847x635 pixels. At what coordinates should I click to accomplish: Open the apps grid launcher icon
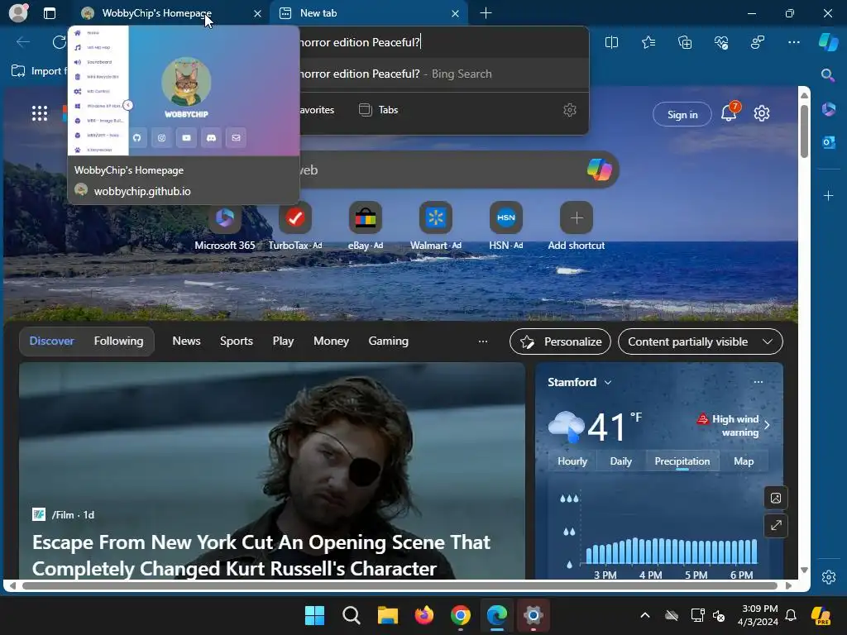pyautogui.click(x=40, y=113)
